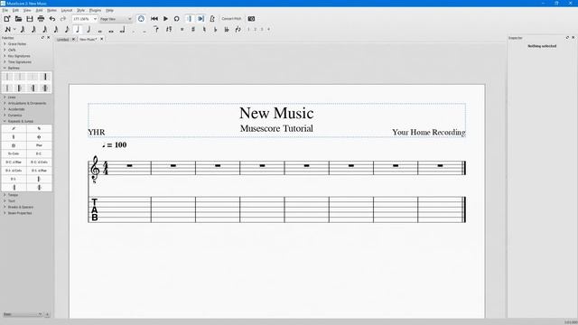
Task: Toggle pan score during playback
Action: click(x=200, y=19)
